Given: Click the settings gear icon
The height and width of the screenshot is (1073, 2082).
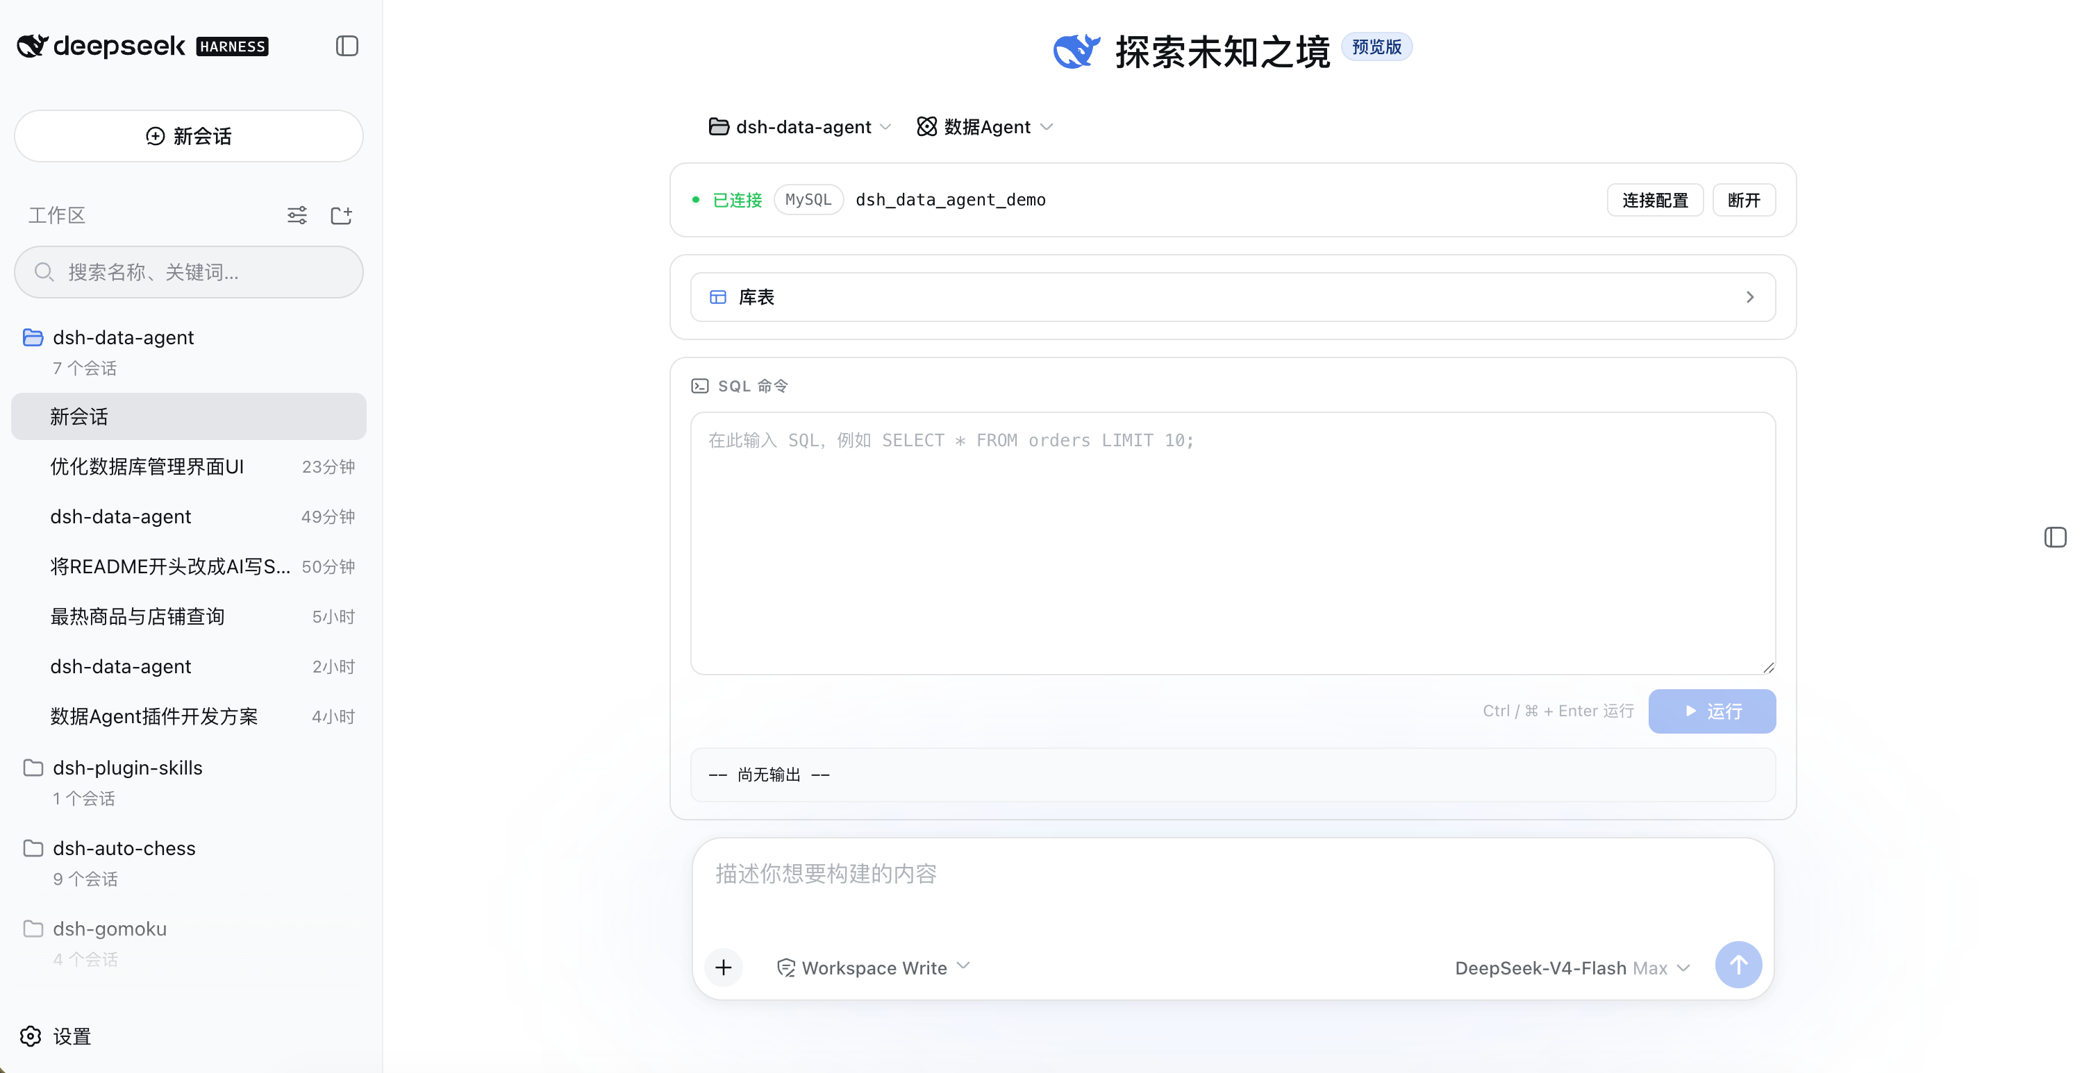Looking at the screenshot, I should [x=31, y=1036].
